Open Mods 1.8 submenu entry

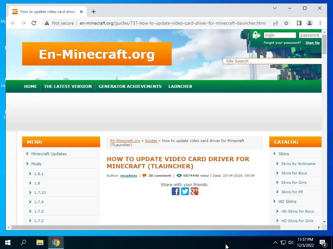(x=37, y=183)
